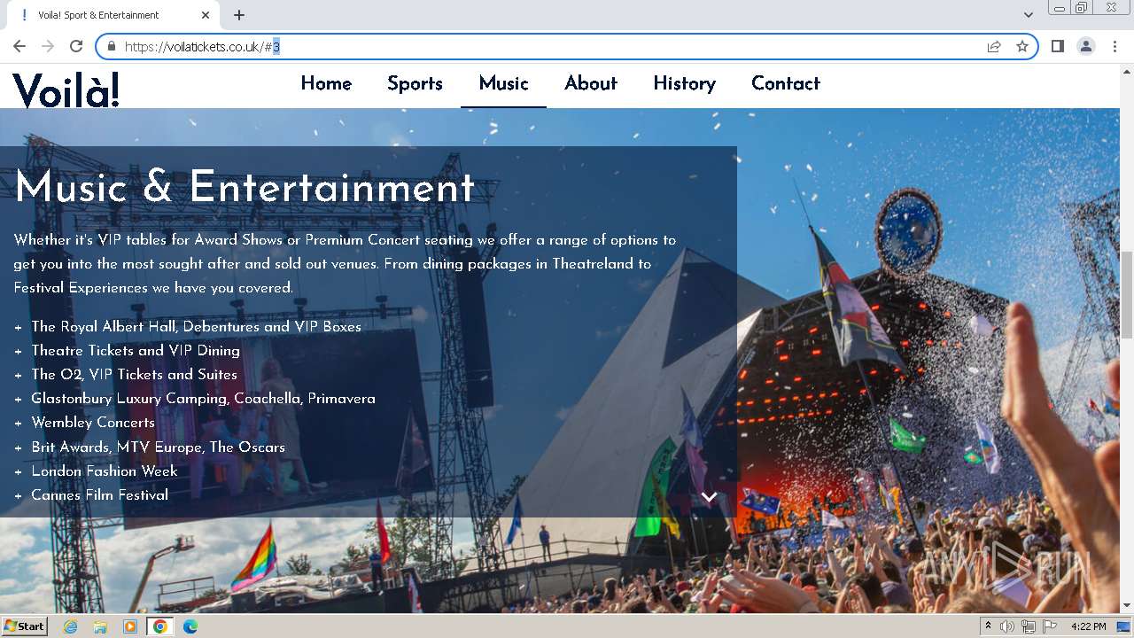
Task: Open the Windows Start menu
Action: point(24,626)
